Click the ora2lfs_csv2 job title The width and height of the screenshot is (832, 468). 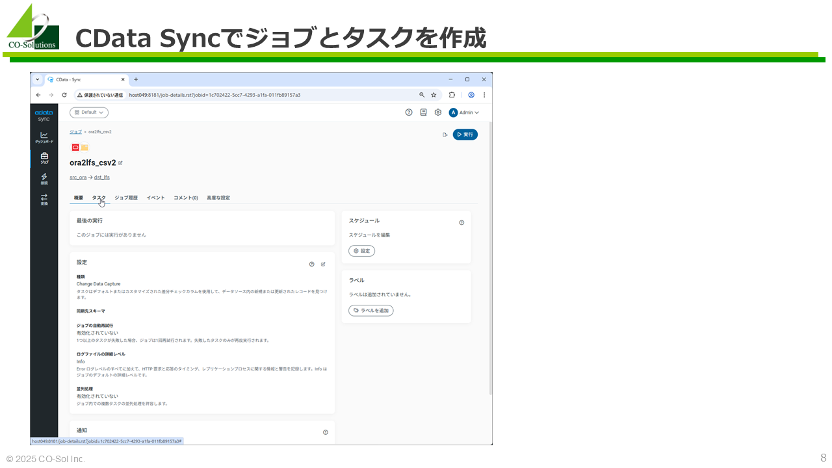point(92,163)
